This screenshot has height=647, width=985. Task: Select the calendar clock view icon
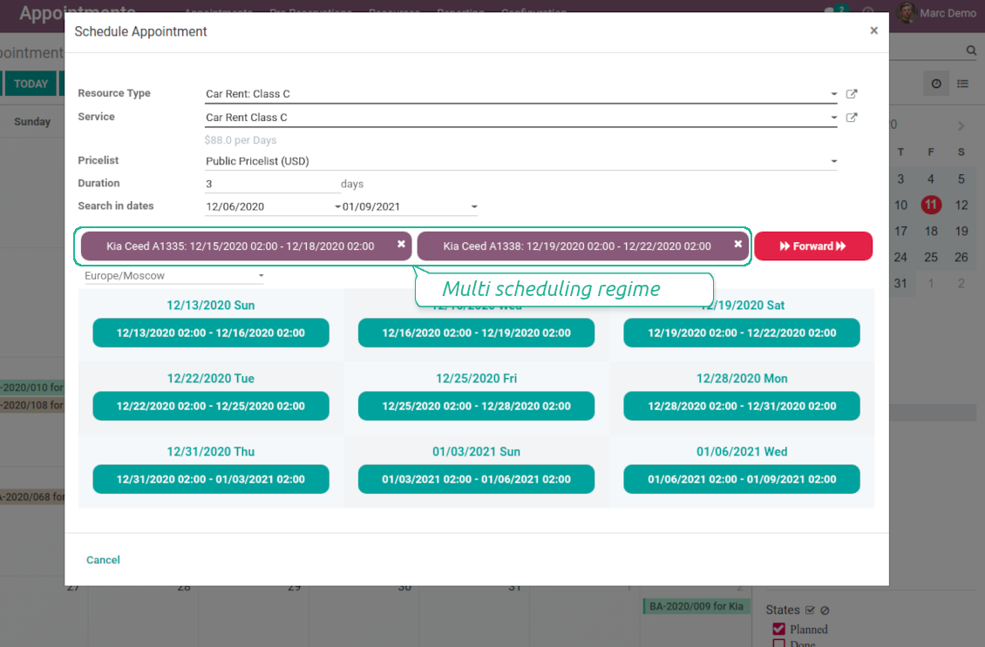[x=936, y=84]
